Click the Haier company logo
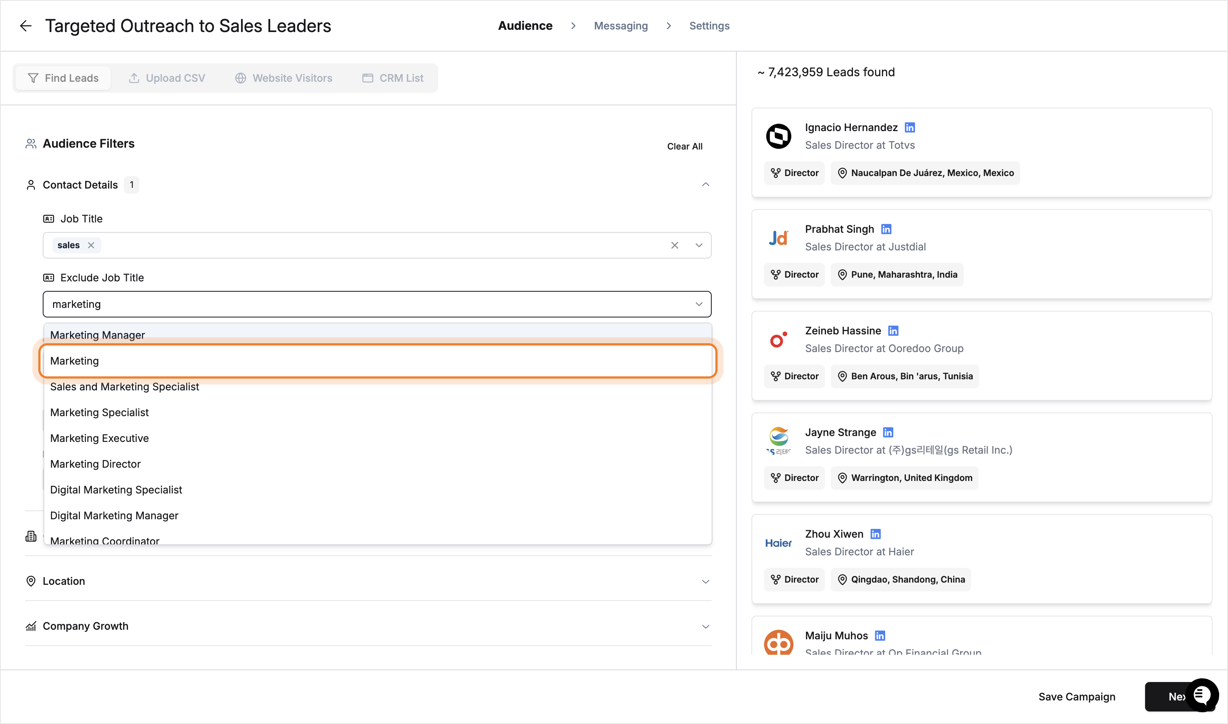The width and height of the screenshot is (1228, 724). tap(778, 543)
